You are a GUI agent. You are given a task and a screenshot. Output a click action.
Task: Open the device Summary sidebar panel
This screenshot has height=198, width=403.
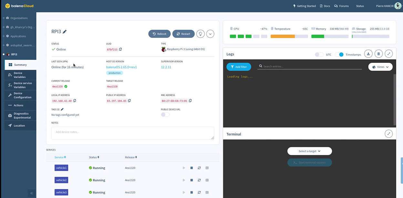pos(21,65)
